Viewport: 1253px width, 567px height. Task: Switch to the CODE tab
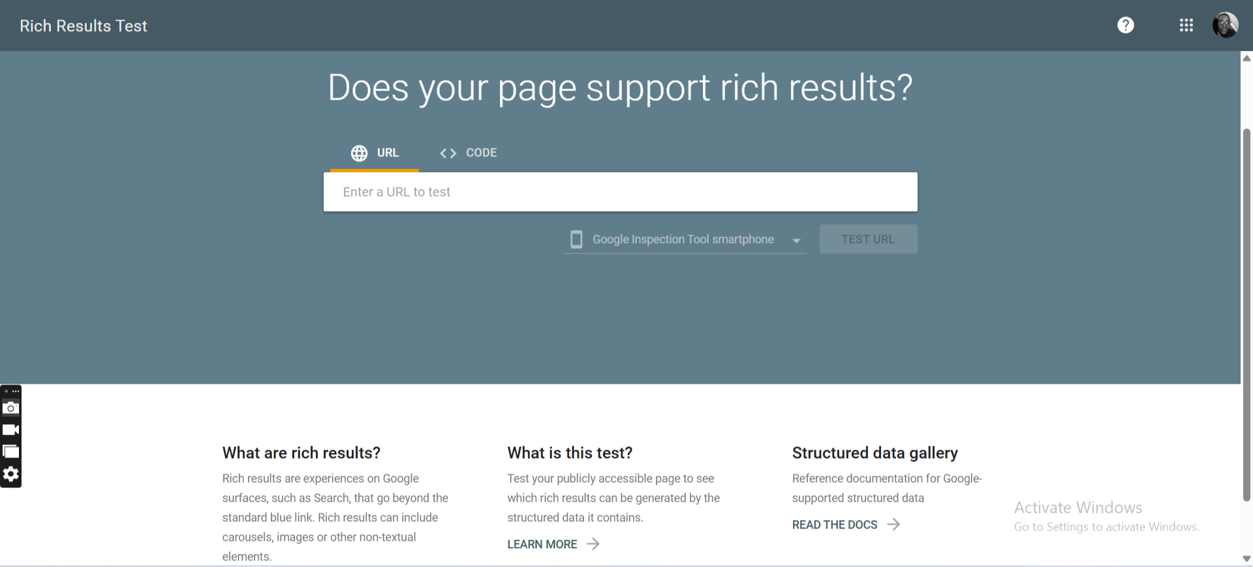point(469,153)
